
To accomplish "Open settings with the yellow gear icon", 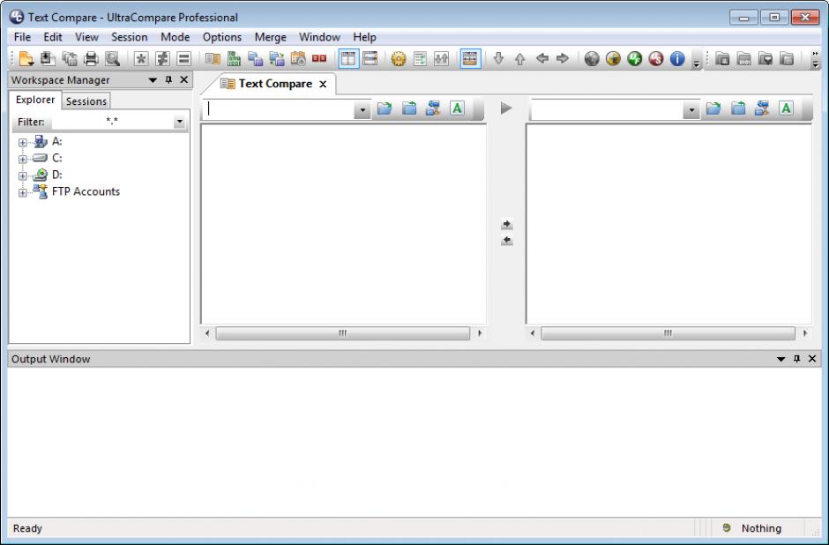I will pyautogui.click(x=398, y=59).
